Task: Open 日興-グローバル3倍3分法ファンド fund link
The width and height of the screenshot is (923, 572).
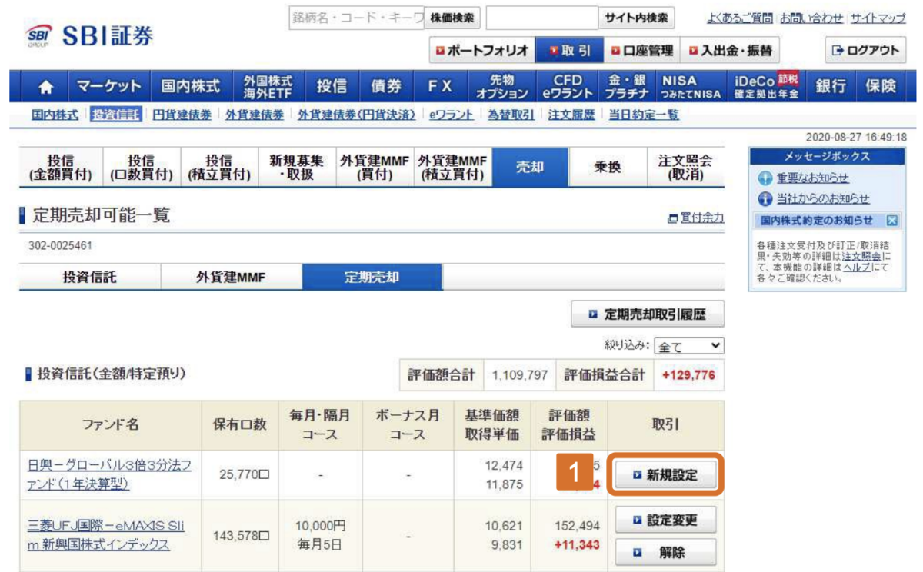Action: pyautogui.click(x=108, y=475)
